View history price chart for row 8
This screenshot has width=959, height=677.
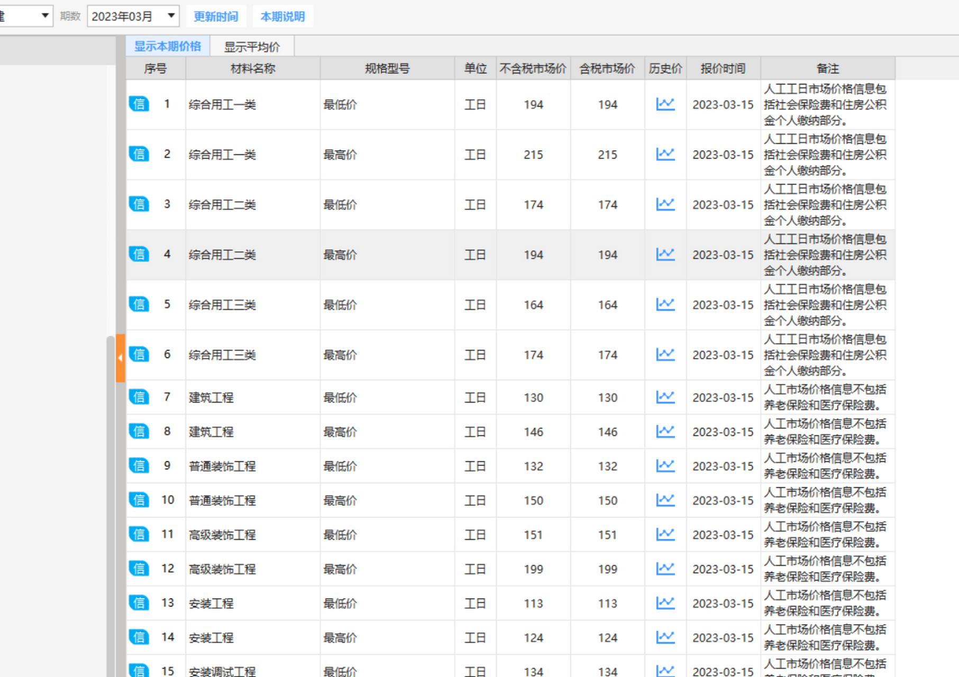pos(665,432)
